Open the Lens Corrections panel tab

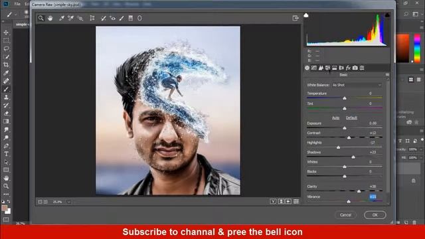tap(341, 68)
